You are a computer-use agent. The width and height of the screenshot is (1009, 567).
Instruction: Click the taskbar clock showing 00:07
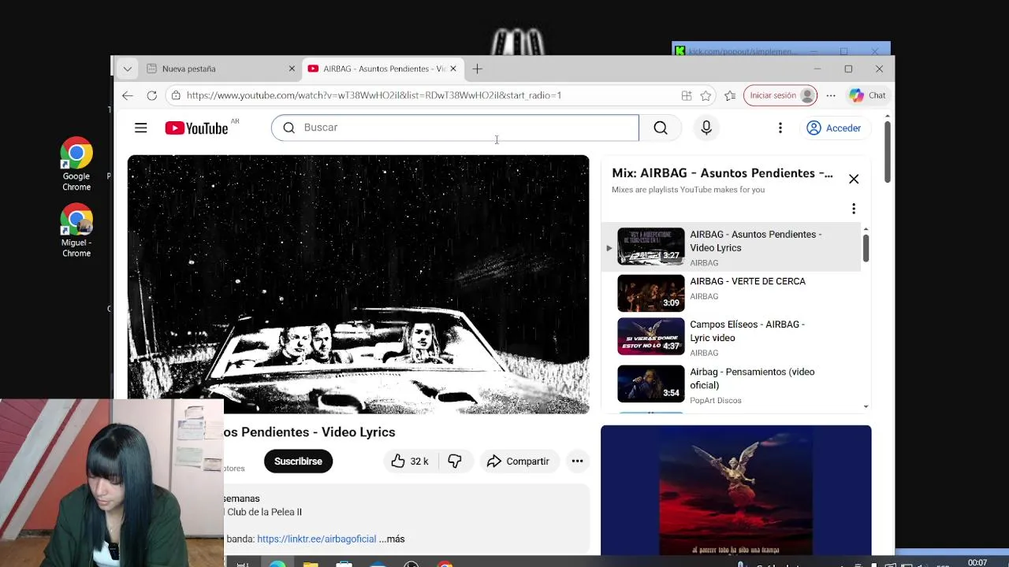coord(977,562)
